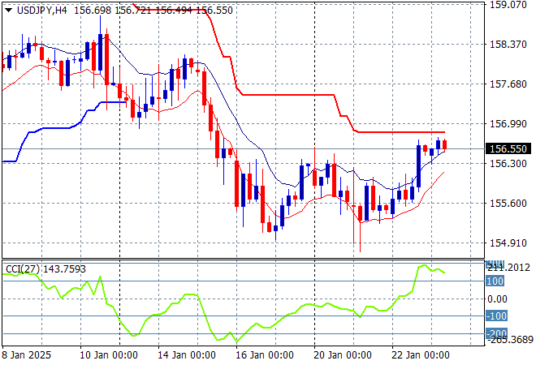
Task: Click the last red candlestick on the chart
Action: click(445, 144)
